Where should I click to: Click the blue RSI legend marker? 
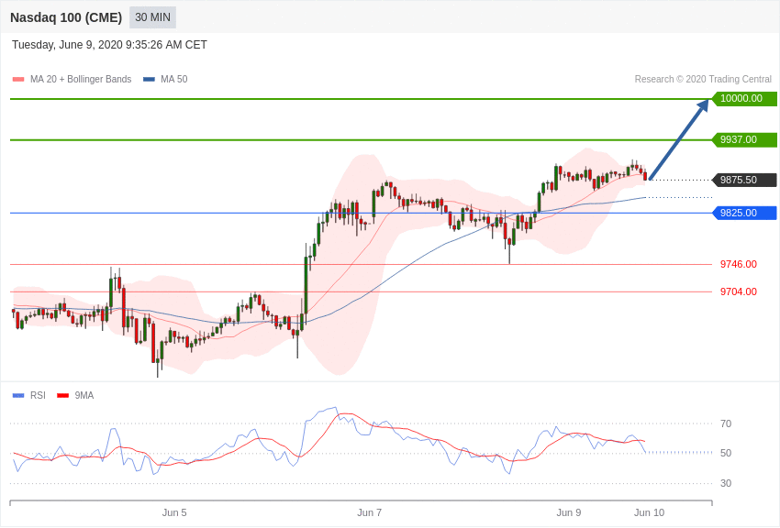[x=18, y=396]
